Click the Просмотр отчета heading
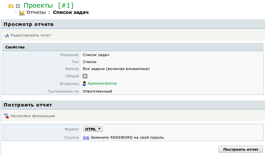 coord(28,24)
